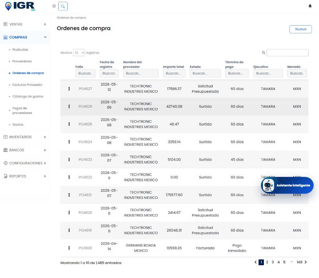This screenshot has height=278, width=319.
Task: Select Ordenes de compra sidebar item
Action: (x=28, y=73)
